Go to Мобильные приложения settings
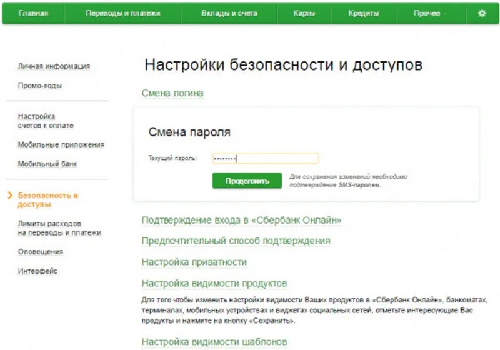Image resolution: width=500 pixels, height=350 pixels. pos(61,145)
